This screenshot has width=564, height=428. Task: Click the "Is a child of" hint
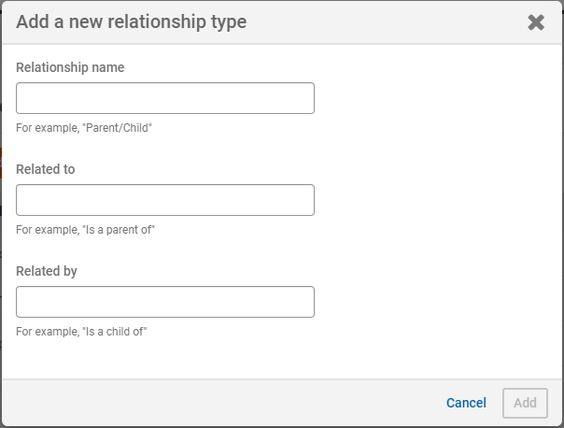pos(82,332)
